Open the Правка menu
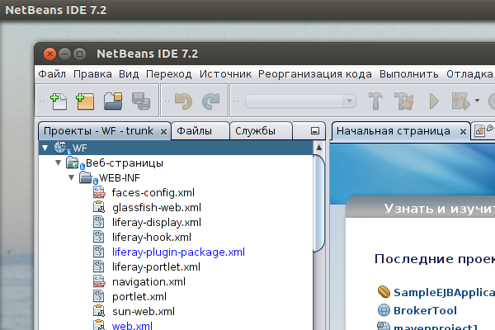Screen dimensions: 495x330 [x=92, y=74]
